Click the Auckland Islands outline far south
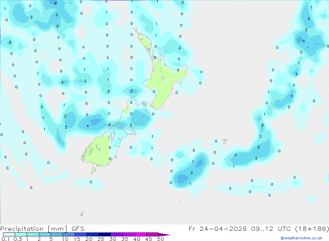Viewport: 329px width, 241px height. click(x=82, y=213)
